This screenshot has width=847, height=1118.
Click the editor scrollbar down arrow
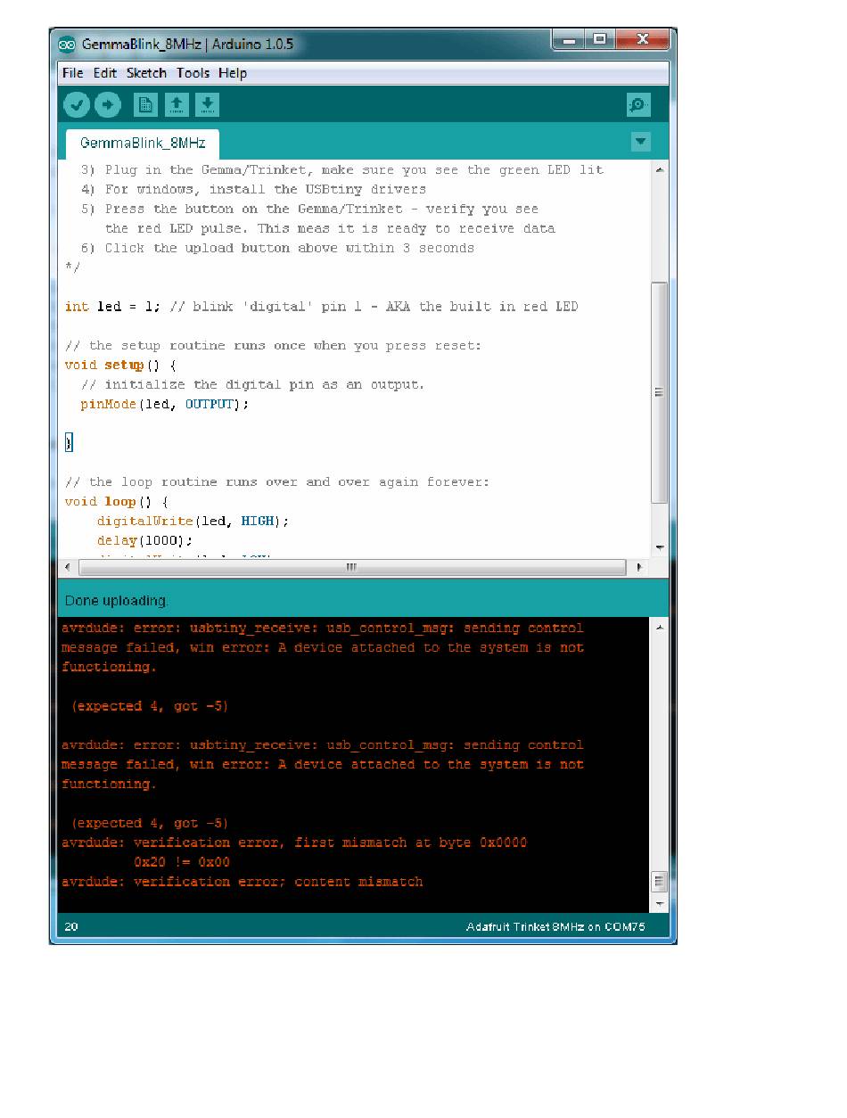(x=660, y=547)
